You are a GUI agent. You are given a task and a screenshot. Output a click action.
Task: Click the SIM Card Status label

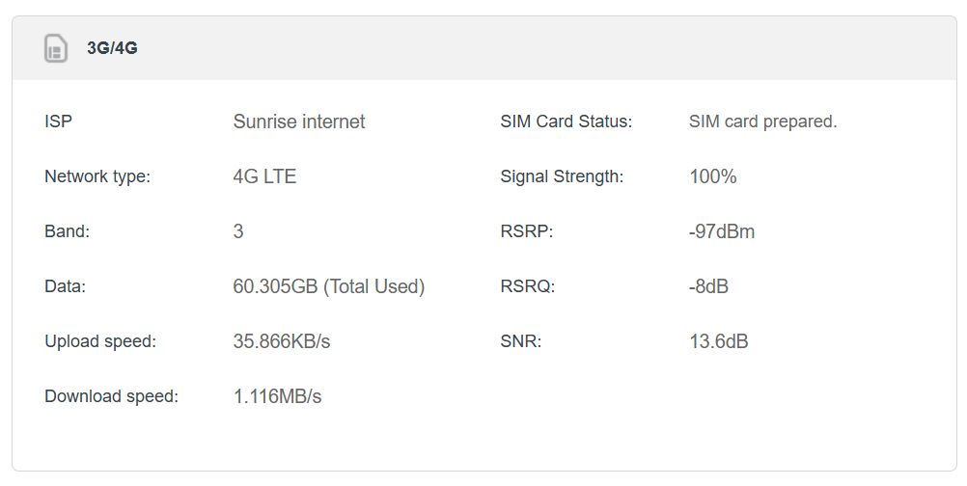[566, 121]
